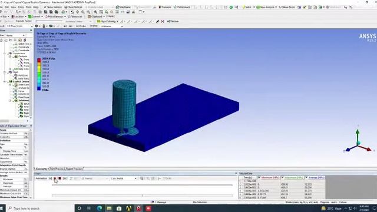This screenshot has height=212, width=377.
Task: Toggle the Average [MPa] column checkbox
Action: (x=306, y=178)
